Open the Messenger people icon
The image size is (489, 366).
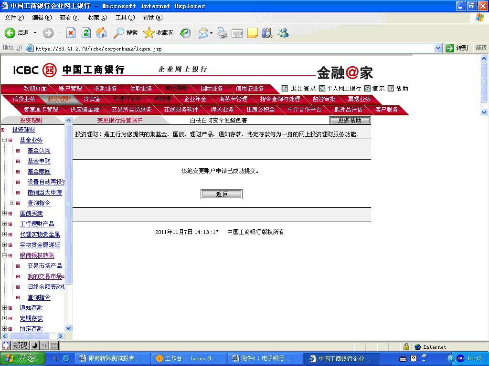point(283,33)
